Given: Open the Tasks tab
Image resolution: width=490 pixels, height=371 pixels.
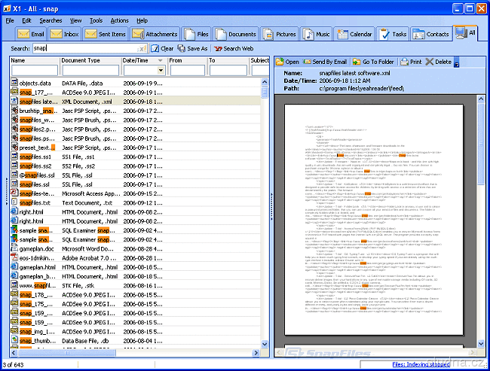Looking at the screenshot, I should [394, 34].
